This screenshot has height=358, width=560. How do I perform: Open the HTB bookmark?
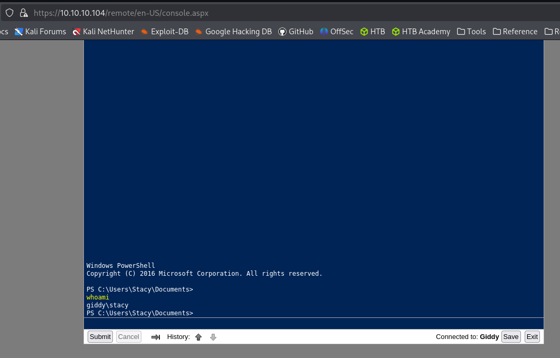click(373, 32)
